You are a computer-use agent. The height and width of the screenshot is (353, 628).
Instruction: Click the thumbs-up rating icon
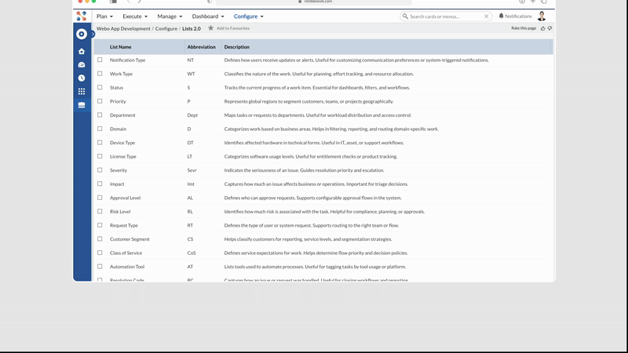[x=543, y=28]
